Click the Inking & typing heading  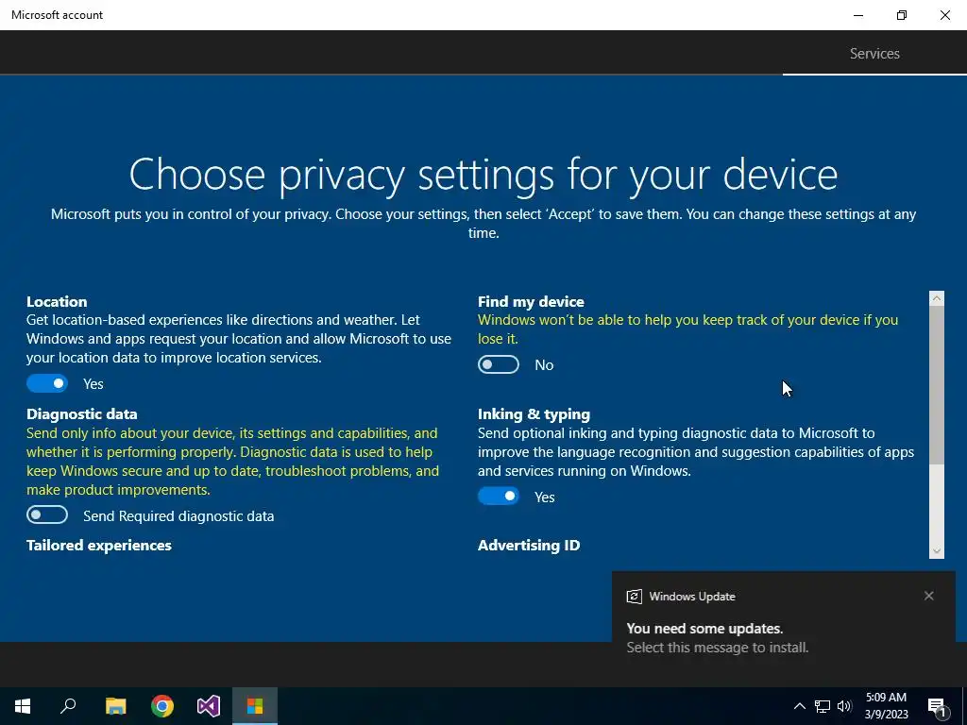534,413
